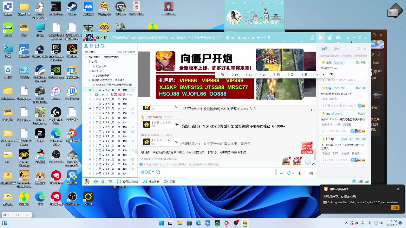
Task: Select the home hall icon in header
Action: (321, 37)
